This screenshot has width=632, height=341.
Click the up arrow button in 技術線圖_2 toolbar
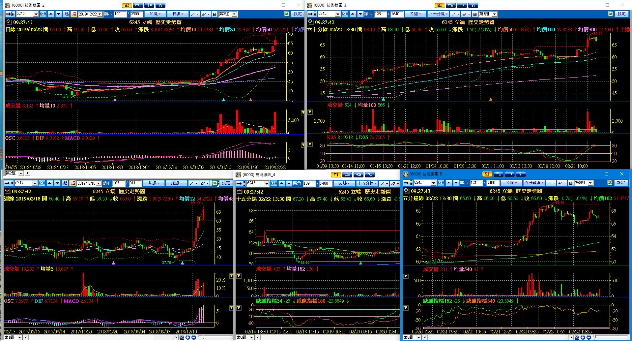click(x=51, y=14)
